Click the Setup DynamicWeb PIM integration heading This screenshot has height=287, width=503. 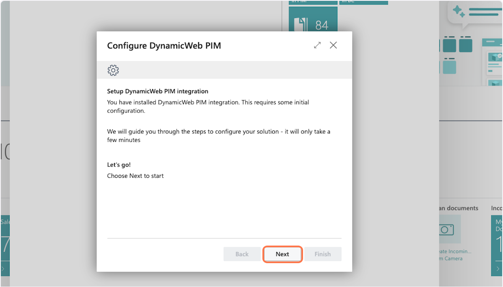pos(158,91)
